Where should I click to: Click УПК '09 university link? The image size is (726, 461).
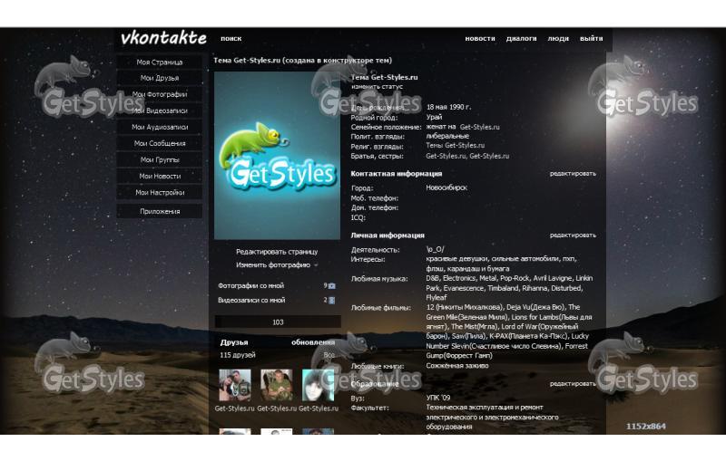(438, 398)
